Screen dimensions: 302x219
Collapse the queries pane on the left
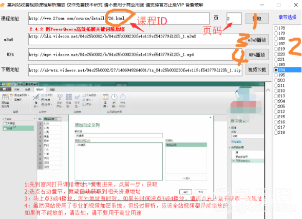[x=34, y=119]
